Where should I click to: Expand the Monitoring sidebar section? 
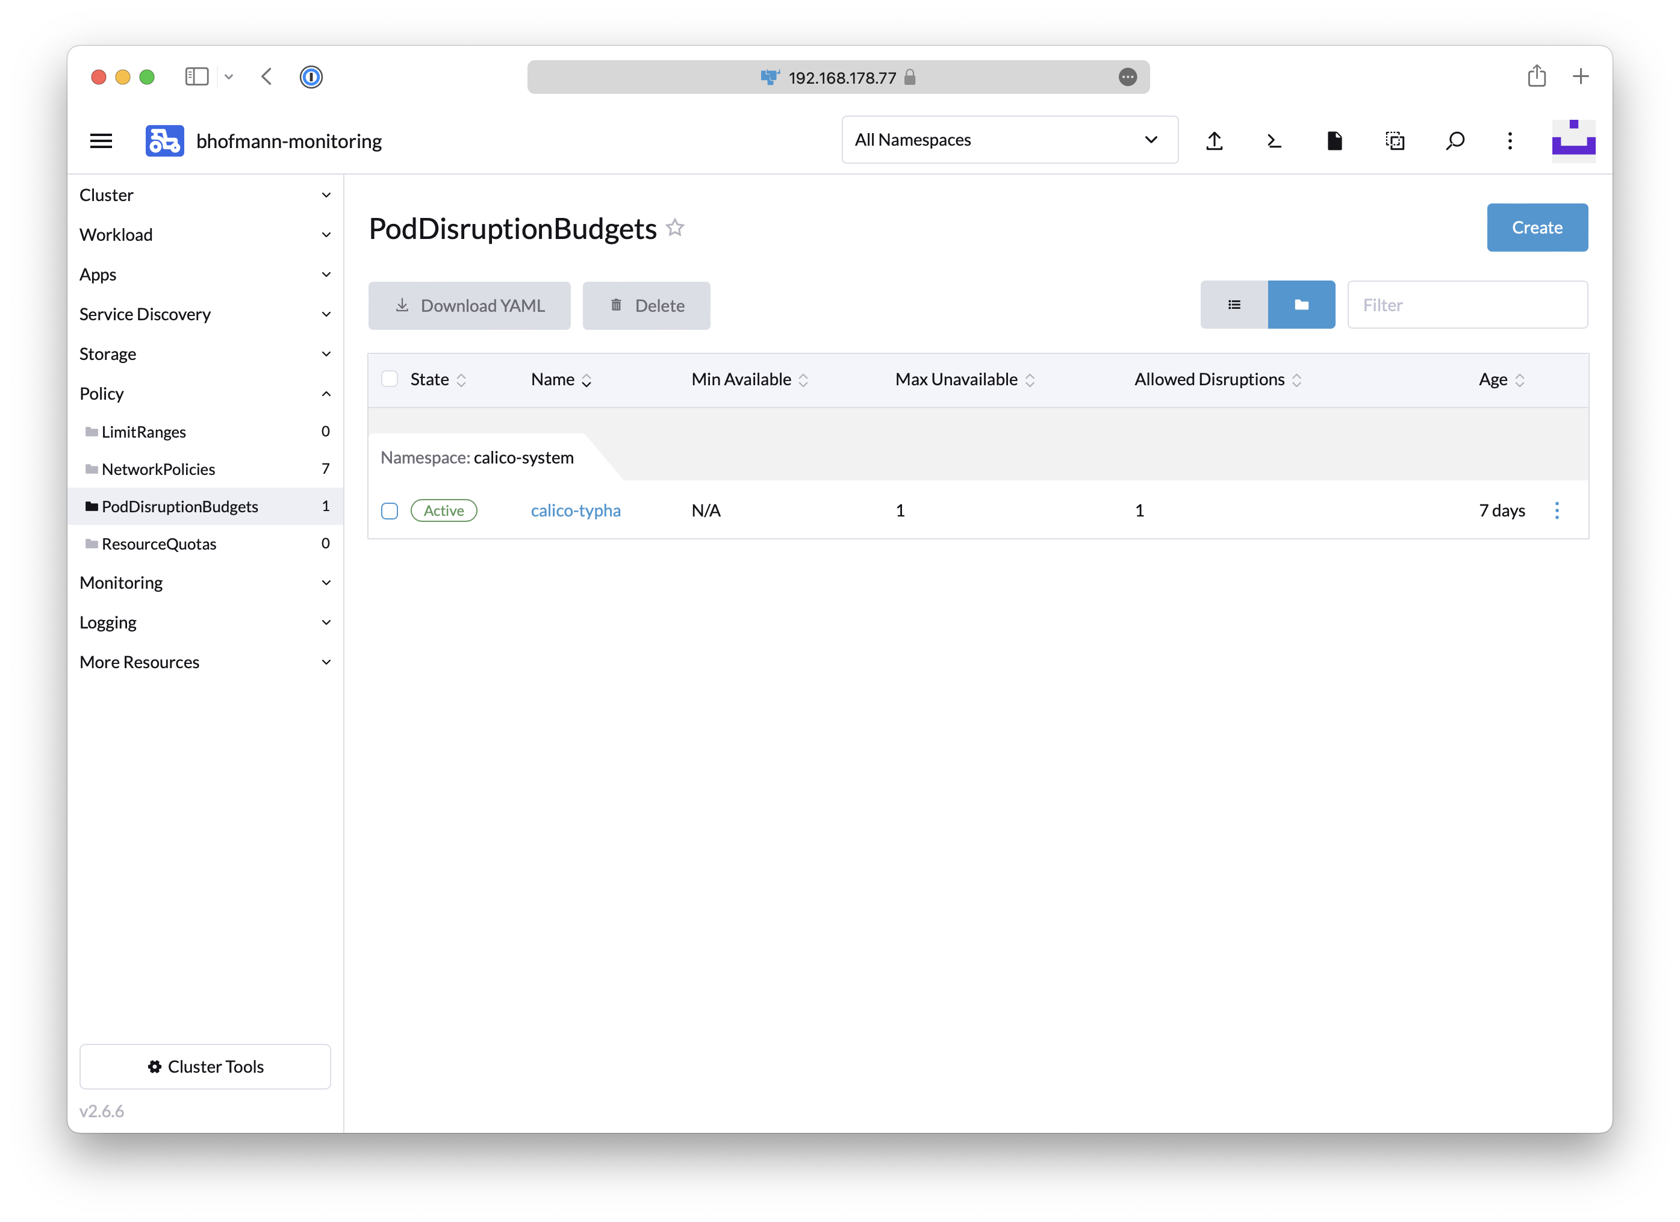point(205,583)
